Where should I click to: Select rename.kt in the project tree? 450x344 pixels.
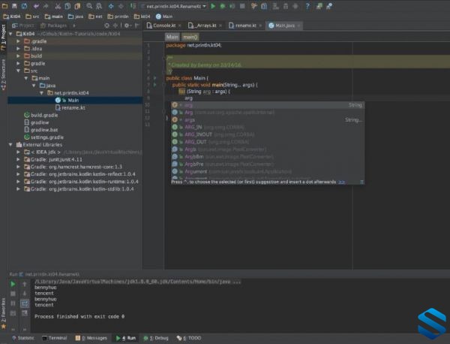tap(75, 107)
